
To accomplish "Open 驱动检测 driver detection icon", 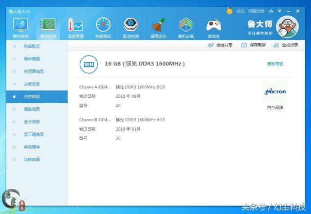I will 131,28.
